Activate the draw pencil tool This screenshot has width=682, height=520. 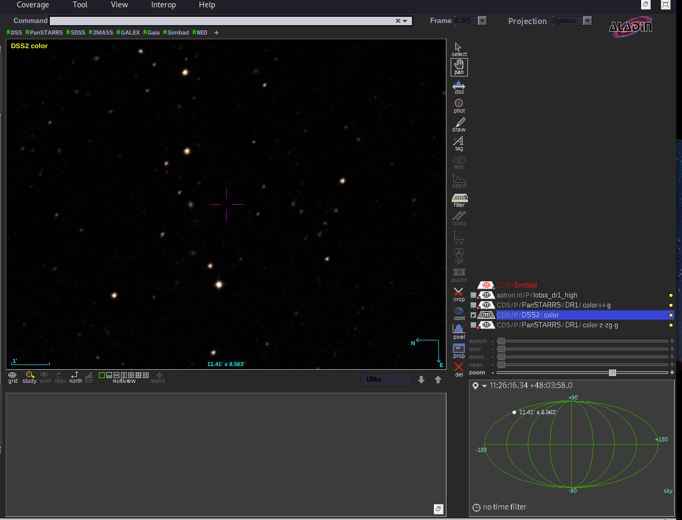pos(459,125)
